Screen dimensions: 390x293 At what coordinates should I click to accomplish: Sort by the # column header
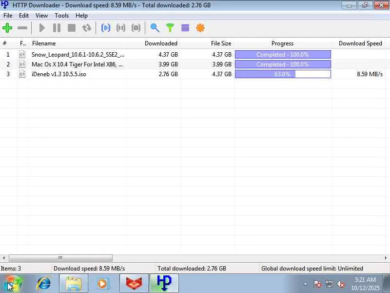coord(8,43)
